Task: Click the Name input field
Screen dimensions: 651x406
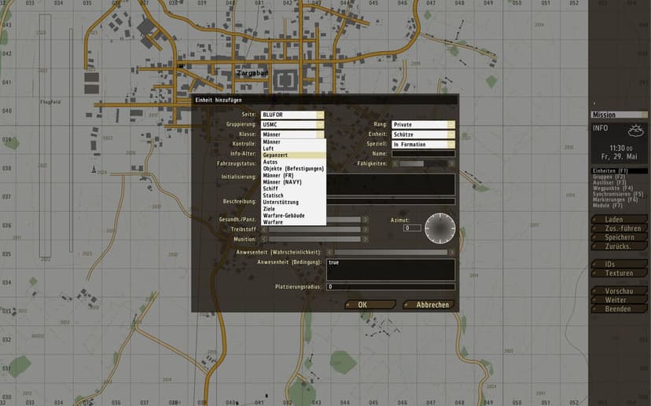Action: (x=423, y=154)
